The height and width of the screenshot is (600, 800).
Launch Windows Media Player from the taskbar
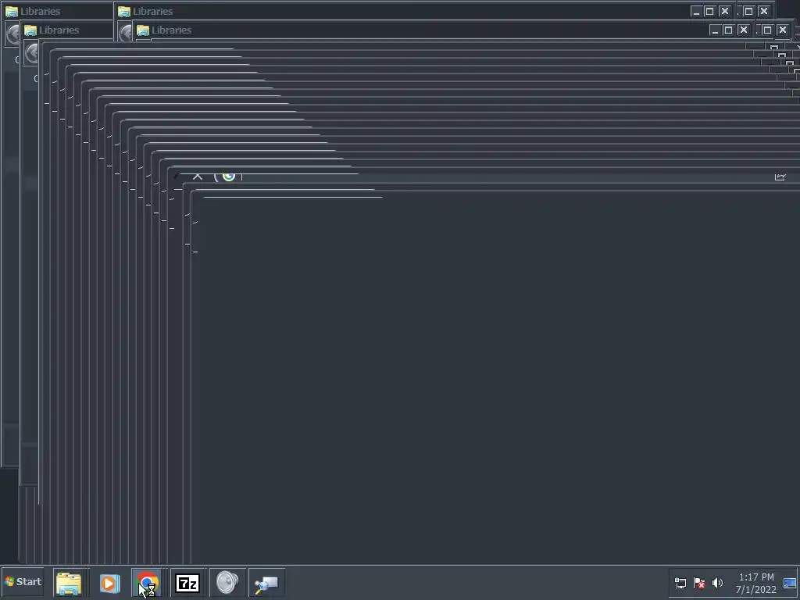[x=109, y=583]
